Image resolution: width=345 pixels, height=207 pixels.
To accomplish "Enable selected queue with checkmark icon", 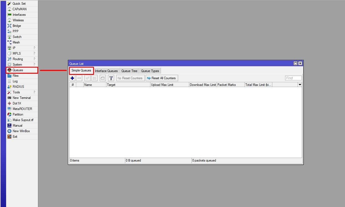I will pos(87,78).
